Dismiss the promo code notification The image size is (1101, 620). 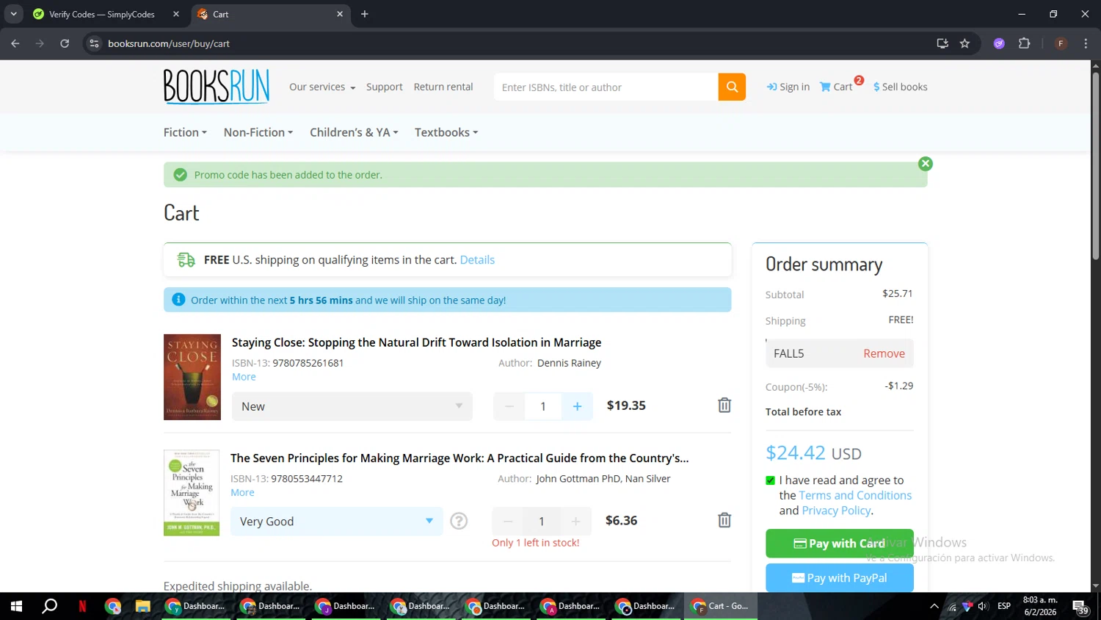coord(926,164)
